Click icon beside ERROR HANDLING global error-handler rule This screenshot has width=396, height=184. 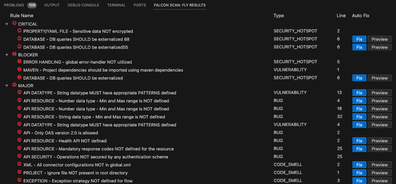20,62
